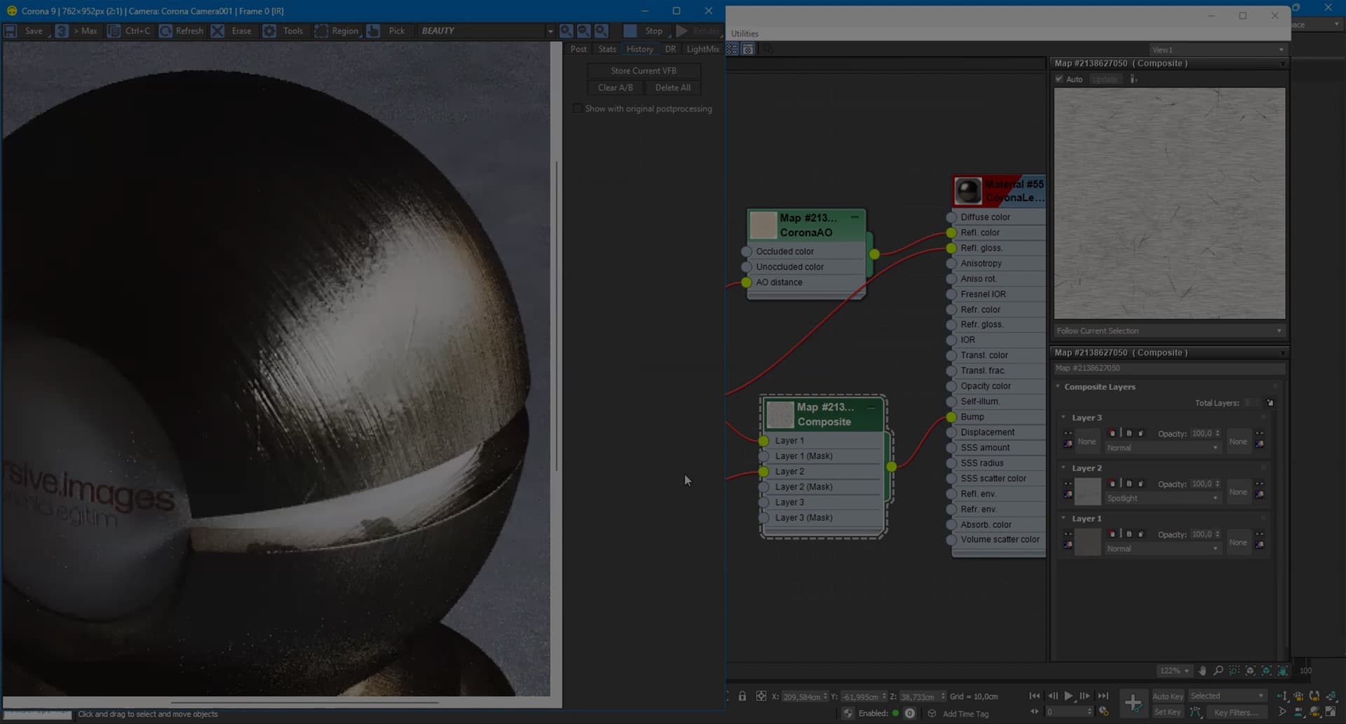The image size is (1346, 724).
Task: Click the composite map name field
Action: tap(1169, 368)
